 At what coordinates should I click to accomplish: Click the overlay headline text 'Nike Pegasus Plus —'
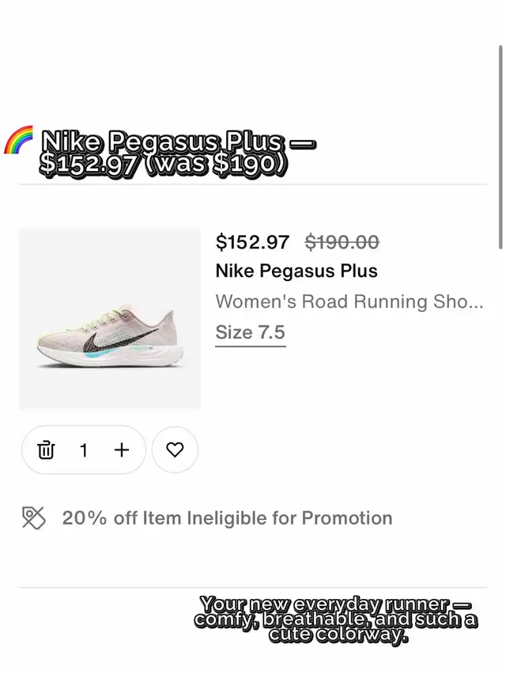(x=178, y=142)
